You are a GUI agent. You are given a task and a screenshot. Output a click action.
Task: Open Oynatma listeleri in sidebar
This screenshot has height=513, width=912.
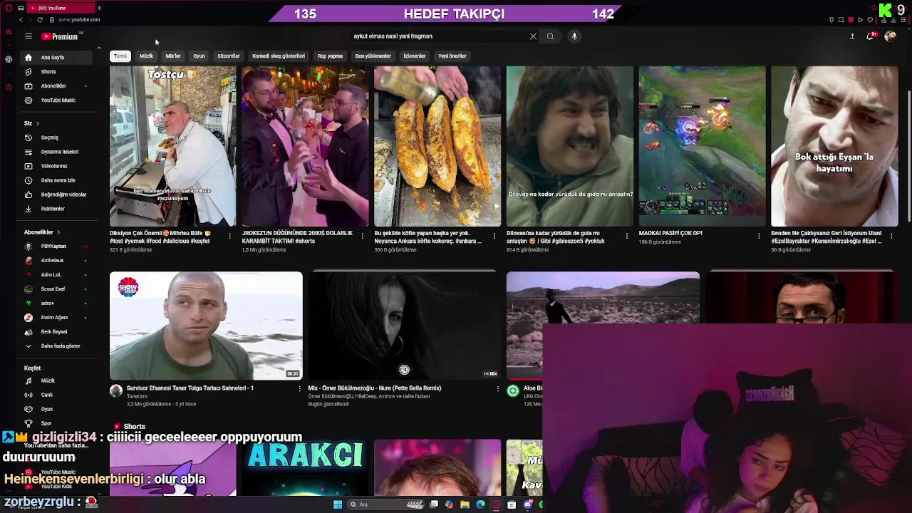pos(58,152)
